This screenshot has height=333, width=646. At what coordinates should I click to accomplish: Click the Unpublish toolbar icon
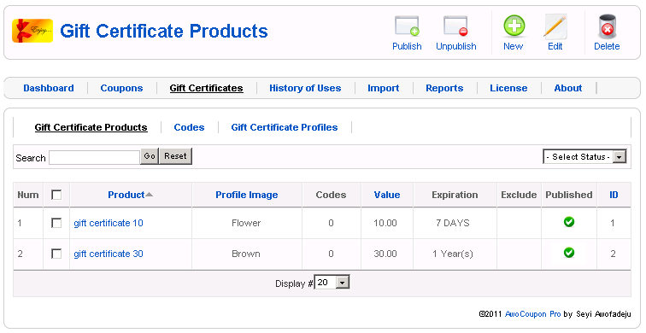click(x=455, y=26)
